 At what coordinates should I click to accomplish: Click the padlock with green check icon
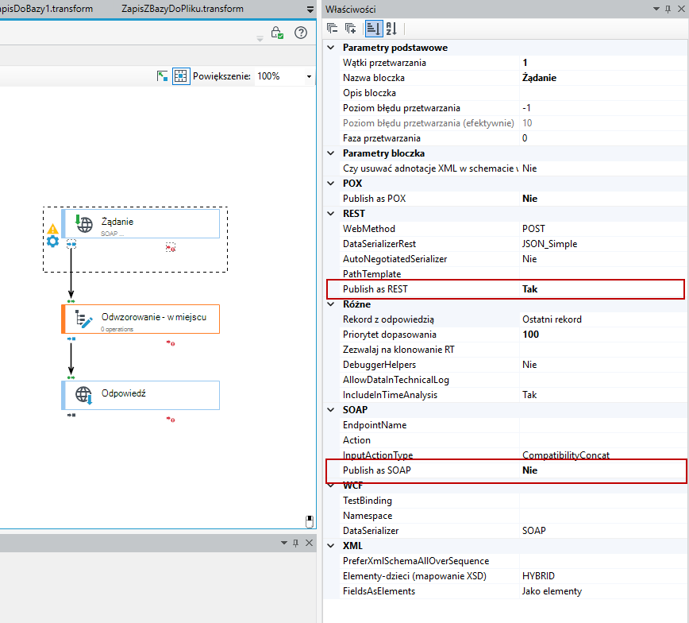[x=277, y=33]
